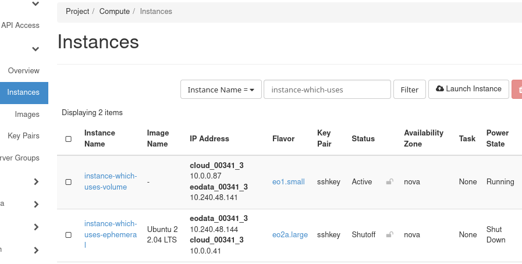Open the eo1.small flavor link

tap(288, 182)
